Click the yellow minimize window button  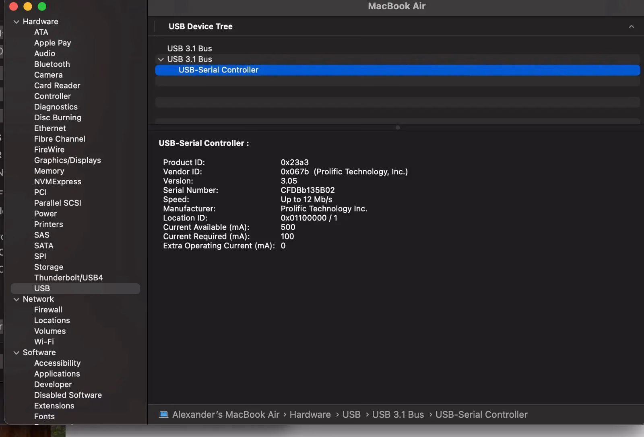(x=28, y=6)
